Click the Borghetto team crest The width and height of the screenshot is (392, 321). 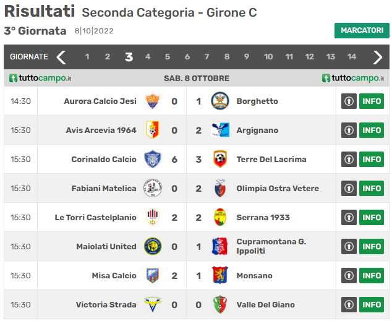click(x=220, y=101)
